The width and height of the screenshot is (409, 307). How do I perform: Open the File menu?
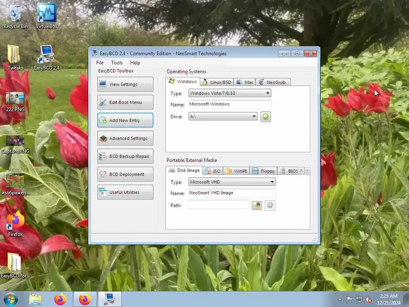click(x=100, y=63)
